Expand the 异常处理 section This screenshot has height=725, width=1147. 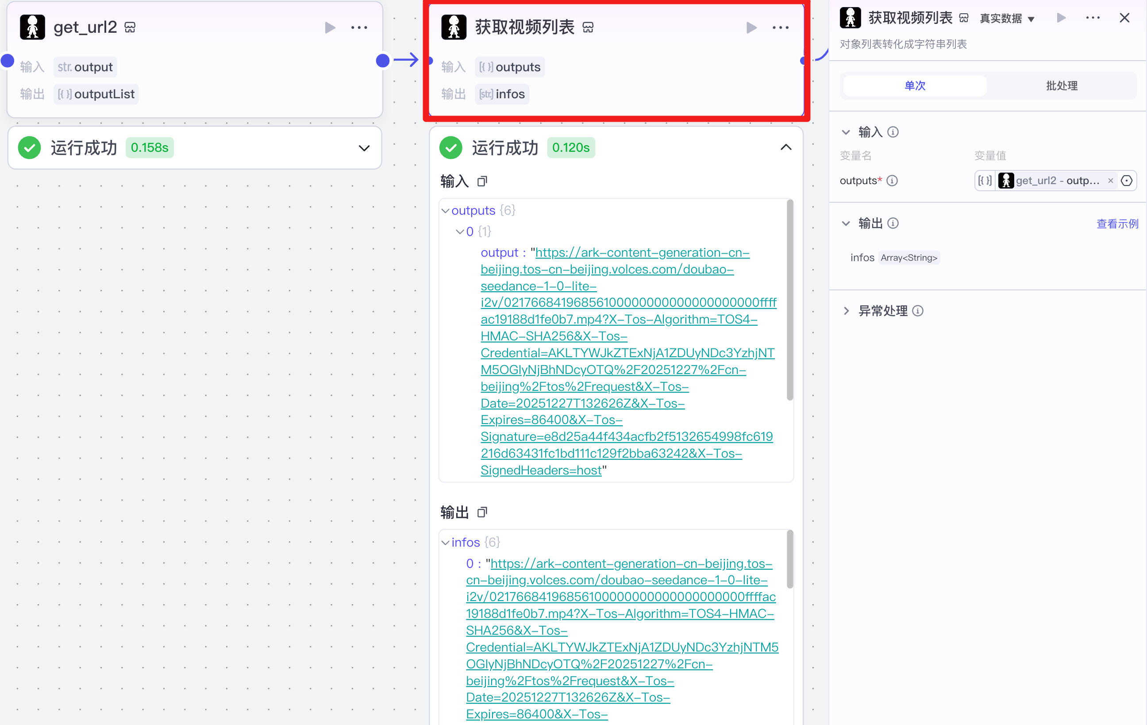tap(846, 311)
